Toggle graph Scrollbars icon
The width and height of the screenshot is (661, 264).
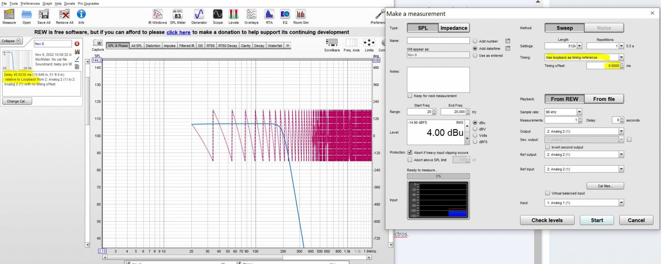click(x=332, y=42)
